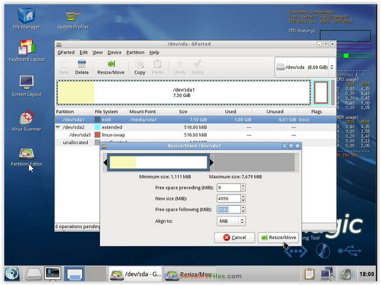
Task: Click the New size input field
Action: coord(229,198)
